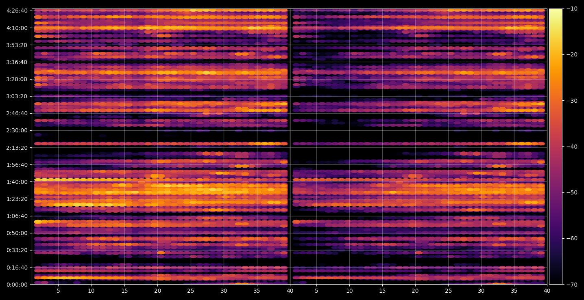Click the 1:56:40 time axis label
584x300 pixels.
(17, 164)
